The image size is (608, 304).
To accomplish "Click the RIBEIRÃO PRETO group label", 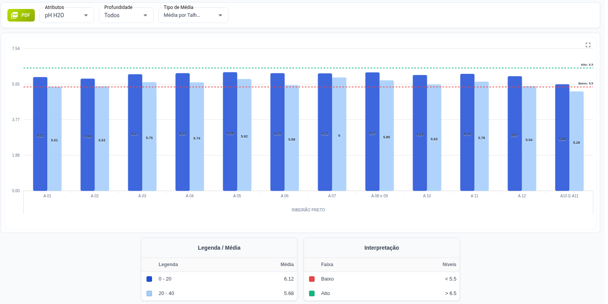I will tap(308, 210).
